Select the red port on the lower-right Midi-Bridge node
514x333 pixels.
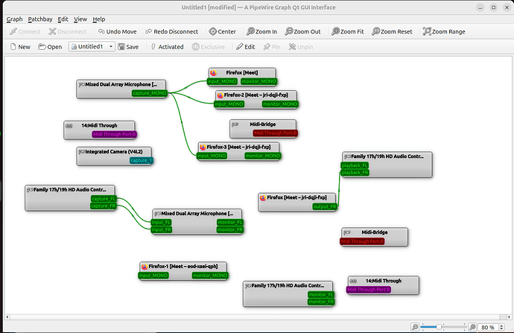coord(362,241)
